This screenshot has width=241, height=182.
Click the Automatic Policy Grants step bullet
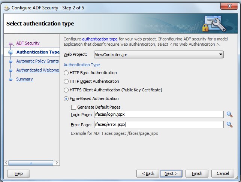click(10, 61)
